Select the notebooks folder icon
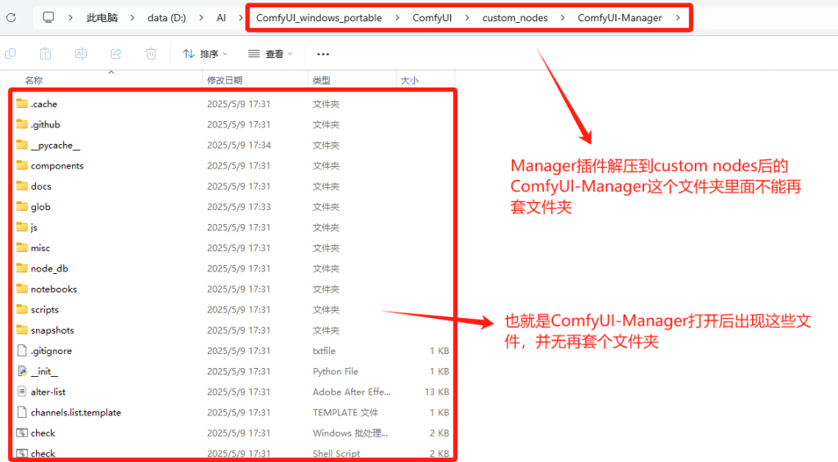Image resolution: width=838 pixels, height=462 pixels. point(22,289)
